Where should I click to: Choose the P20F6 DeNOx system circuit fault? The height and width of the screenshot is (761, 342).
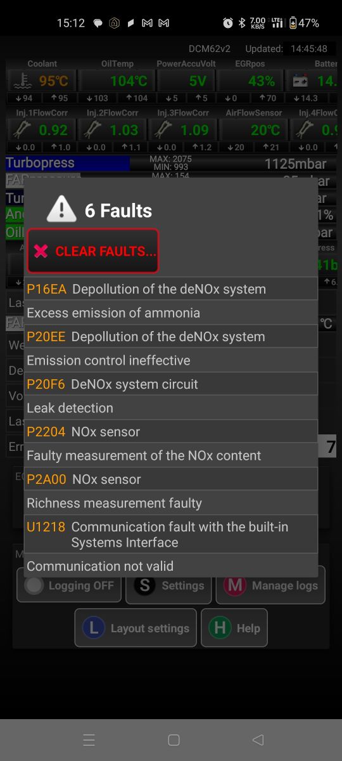[171, 384]
